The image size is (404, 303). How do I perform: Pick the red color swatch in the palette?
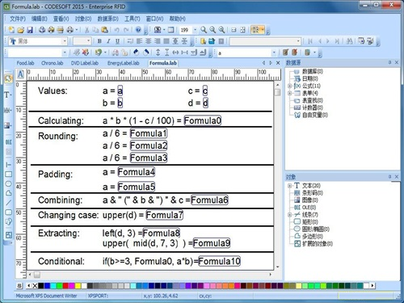click(65, 286)
